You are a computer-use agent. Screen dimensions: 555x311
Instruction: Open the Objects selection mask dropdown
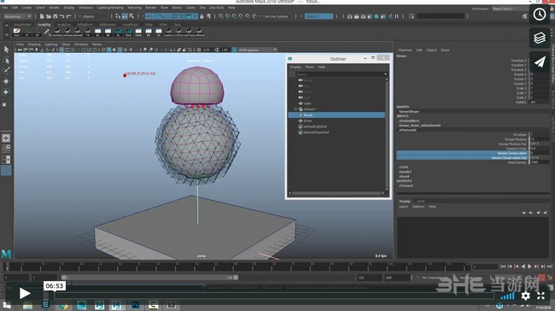[x=93, y=16]
